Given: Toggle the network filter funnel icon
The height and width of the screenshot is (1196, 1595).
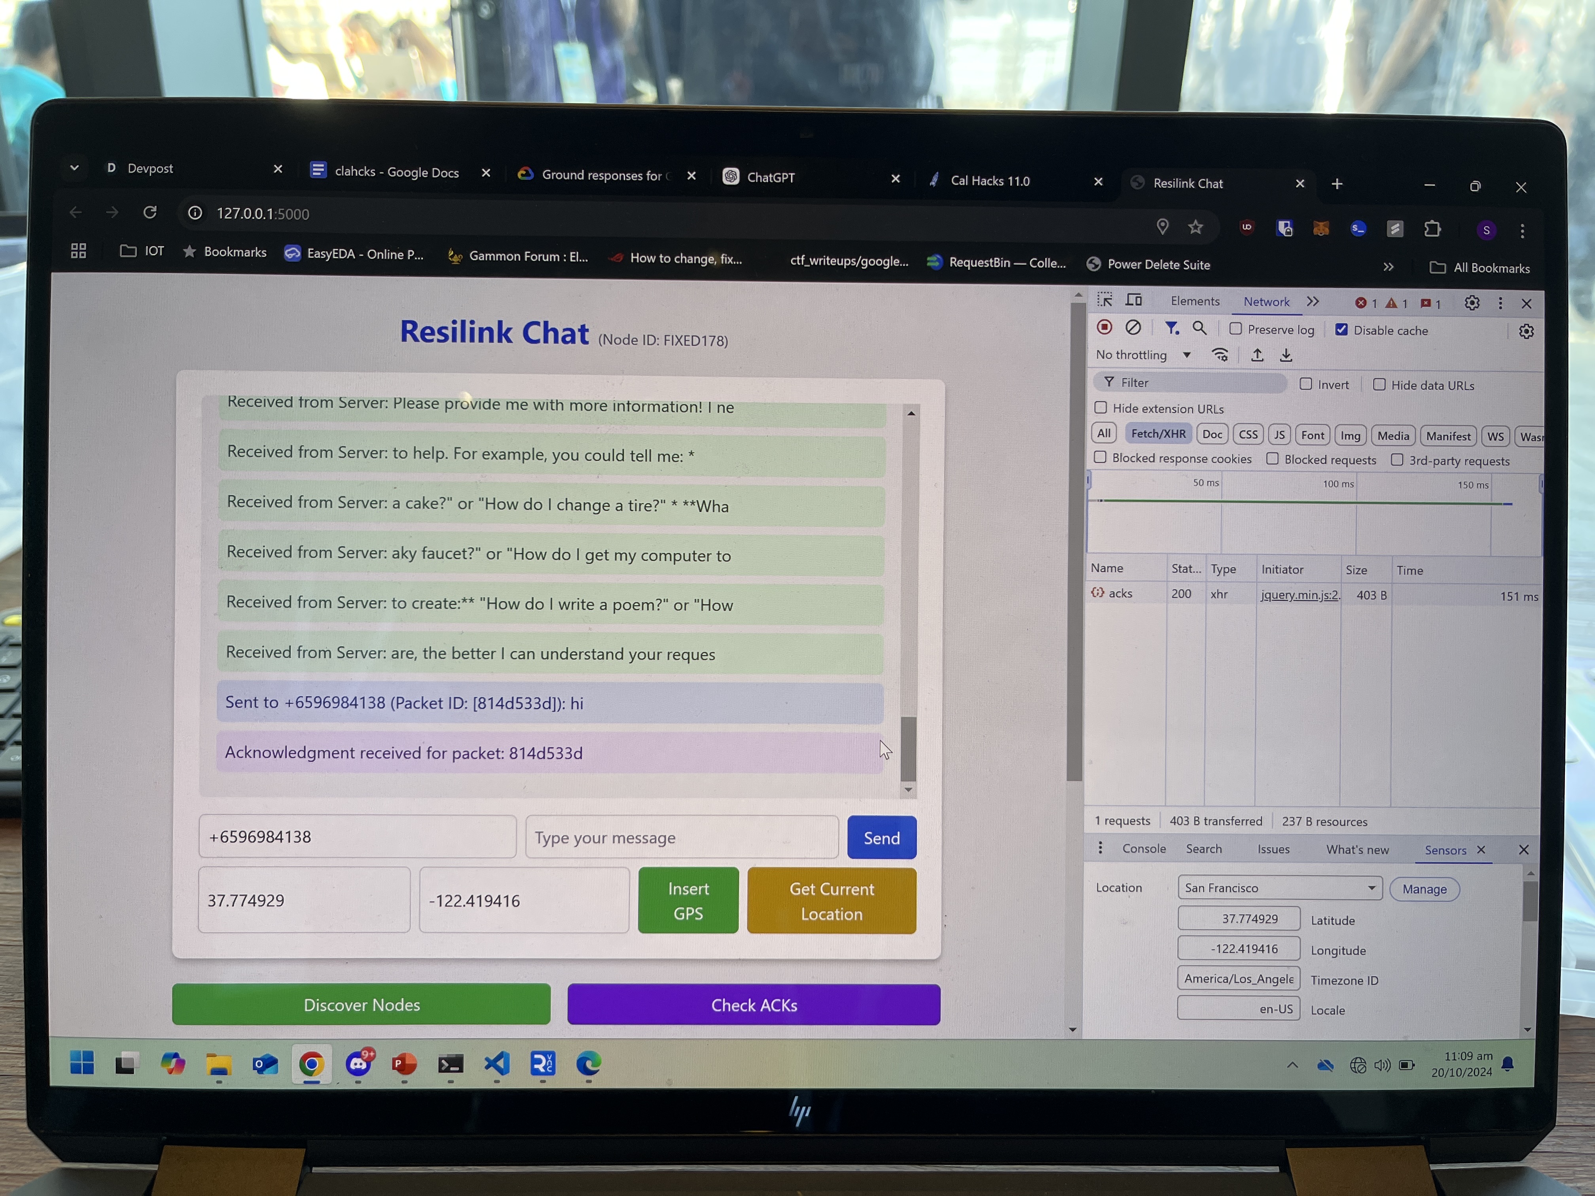Looking at the screenshot, I should [x=1172, y=329].
